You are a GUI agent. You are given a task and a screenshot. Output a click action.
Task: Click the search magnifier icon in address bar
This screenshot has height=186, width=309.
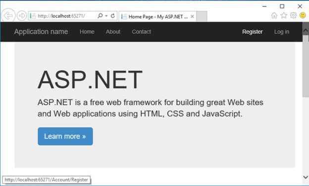click(100, 16)
